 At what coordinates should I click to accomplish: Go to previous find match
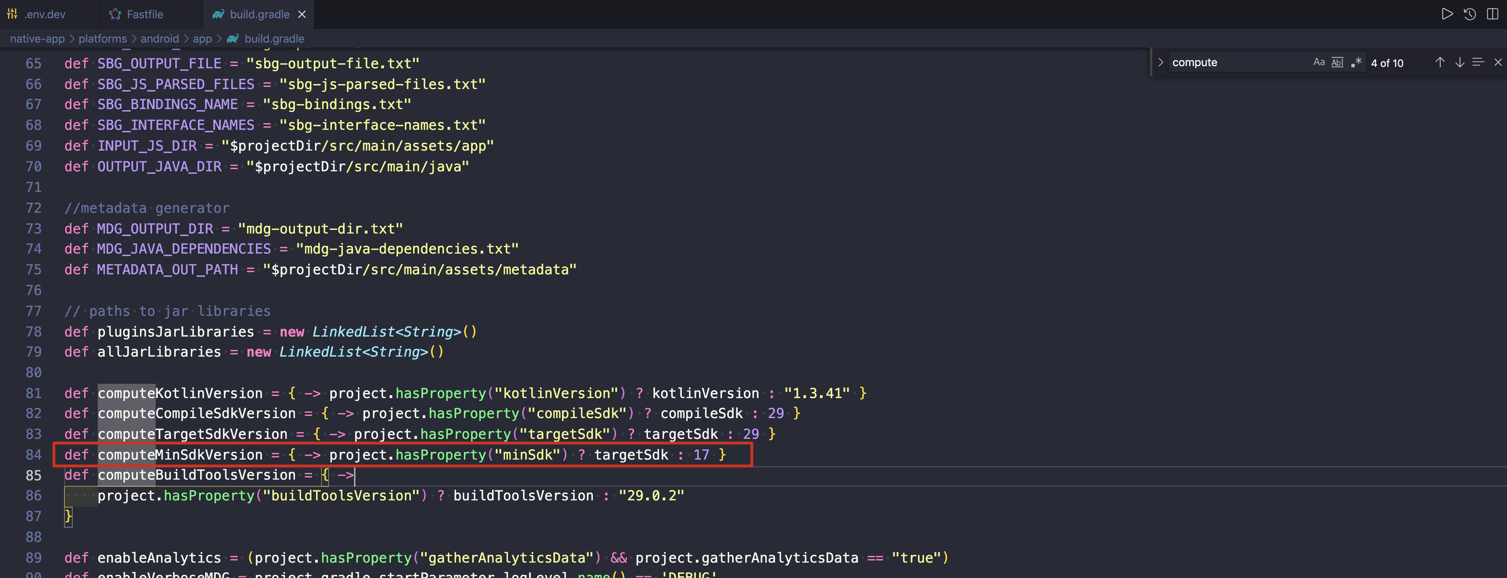point(1440,63)
